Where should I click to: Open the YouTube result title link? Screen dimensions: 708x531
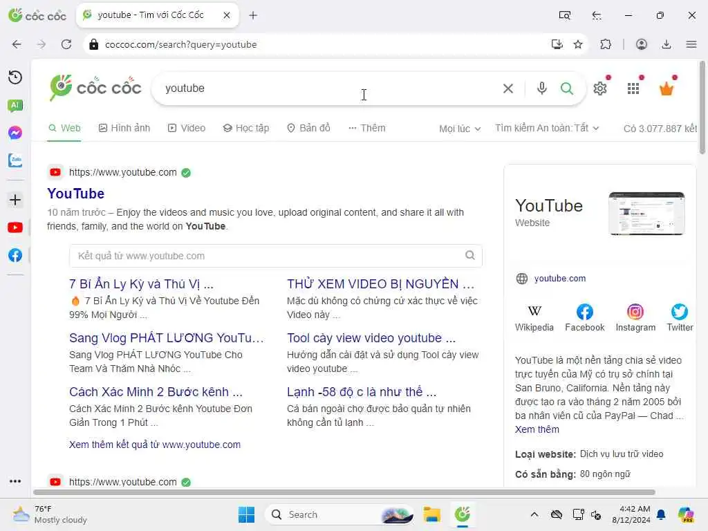point(76,194)
